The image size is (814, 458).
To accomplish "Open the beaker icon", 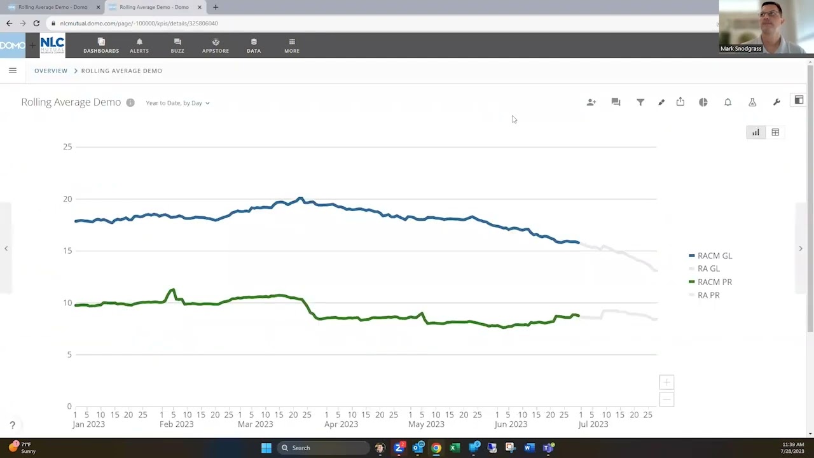I will [x=752, y=102].
